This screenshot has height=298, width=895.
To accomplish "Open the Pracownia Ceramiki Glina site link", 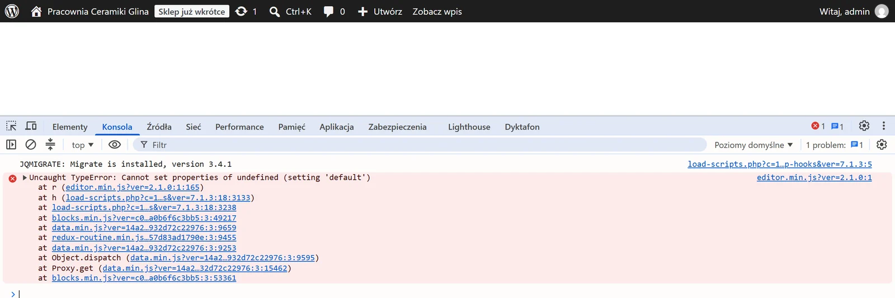I will pos(89,11).
